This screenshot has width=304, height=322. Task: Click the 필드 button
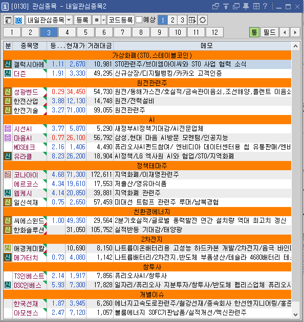(x=269, y=32)
